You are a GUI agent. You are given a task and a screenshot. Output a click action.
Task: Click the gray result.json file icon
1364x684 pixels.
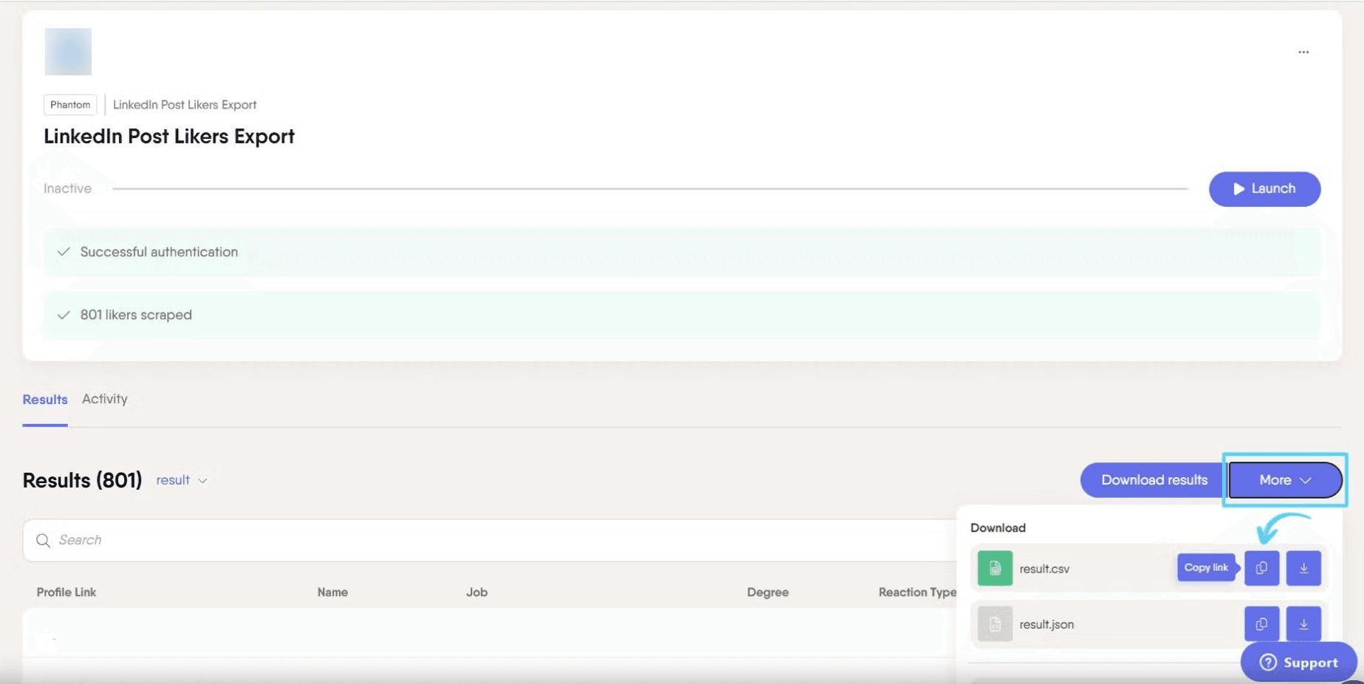(995, 624)
